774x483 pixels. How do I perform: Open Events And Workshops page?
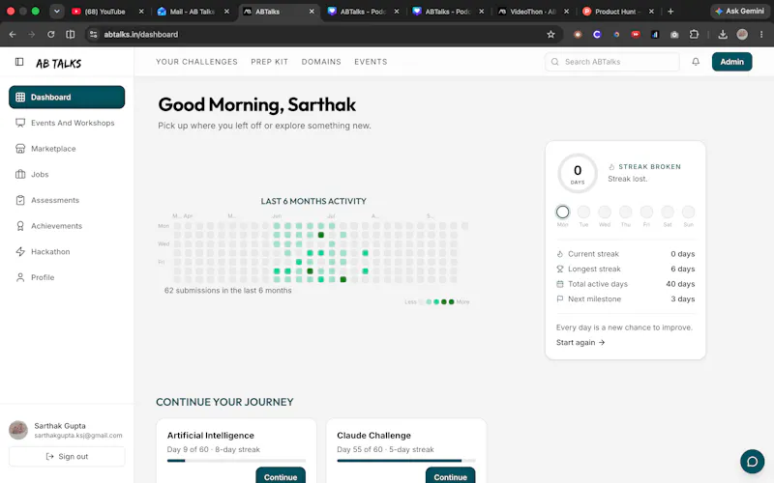pos(67,123)
